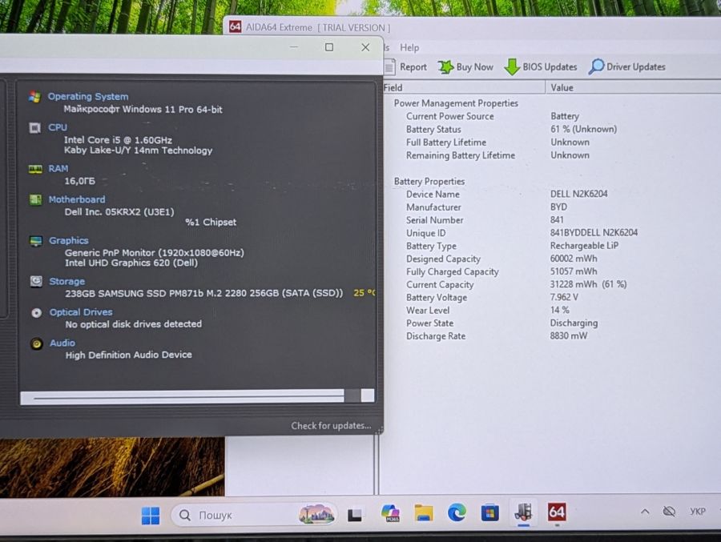Show hidden tray icons chevron
The image size is (721, 542).
645,512
